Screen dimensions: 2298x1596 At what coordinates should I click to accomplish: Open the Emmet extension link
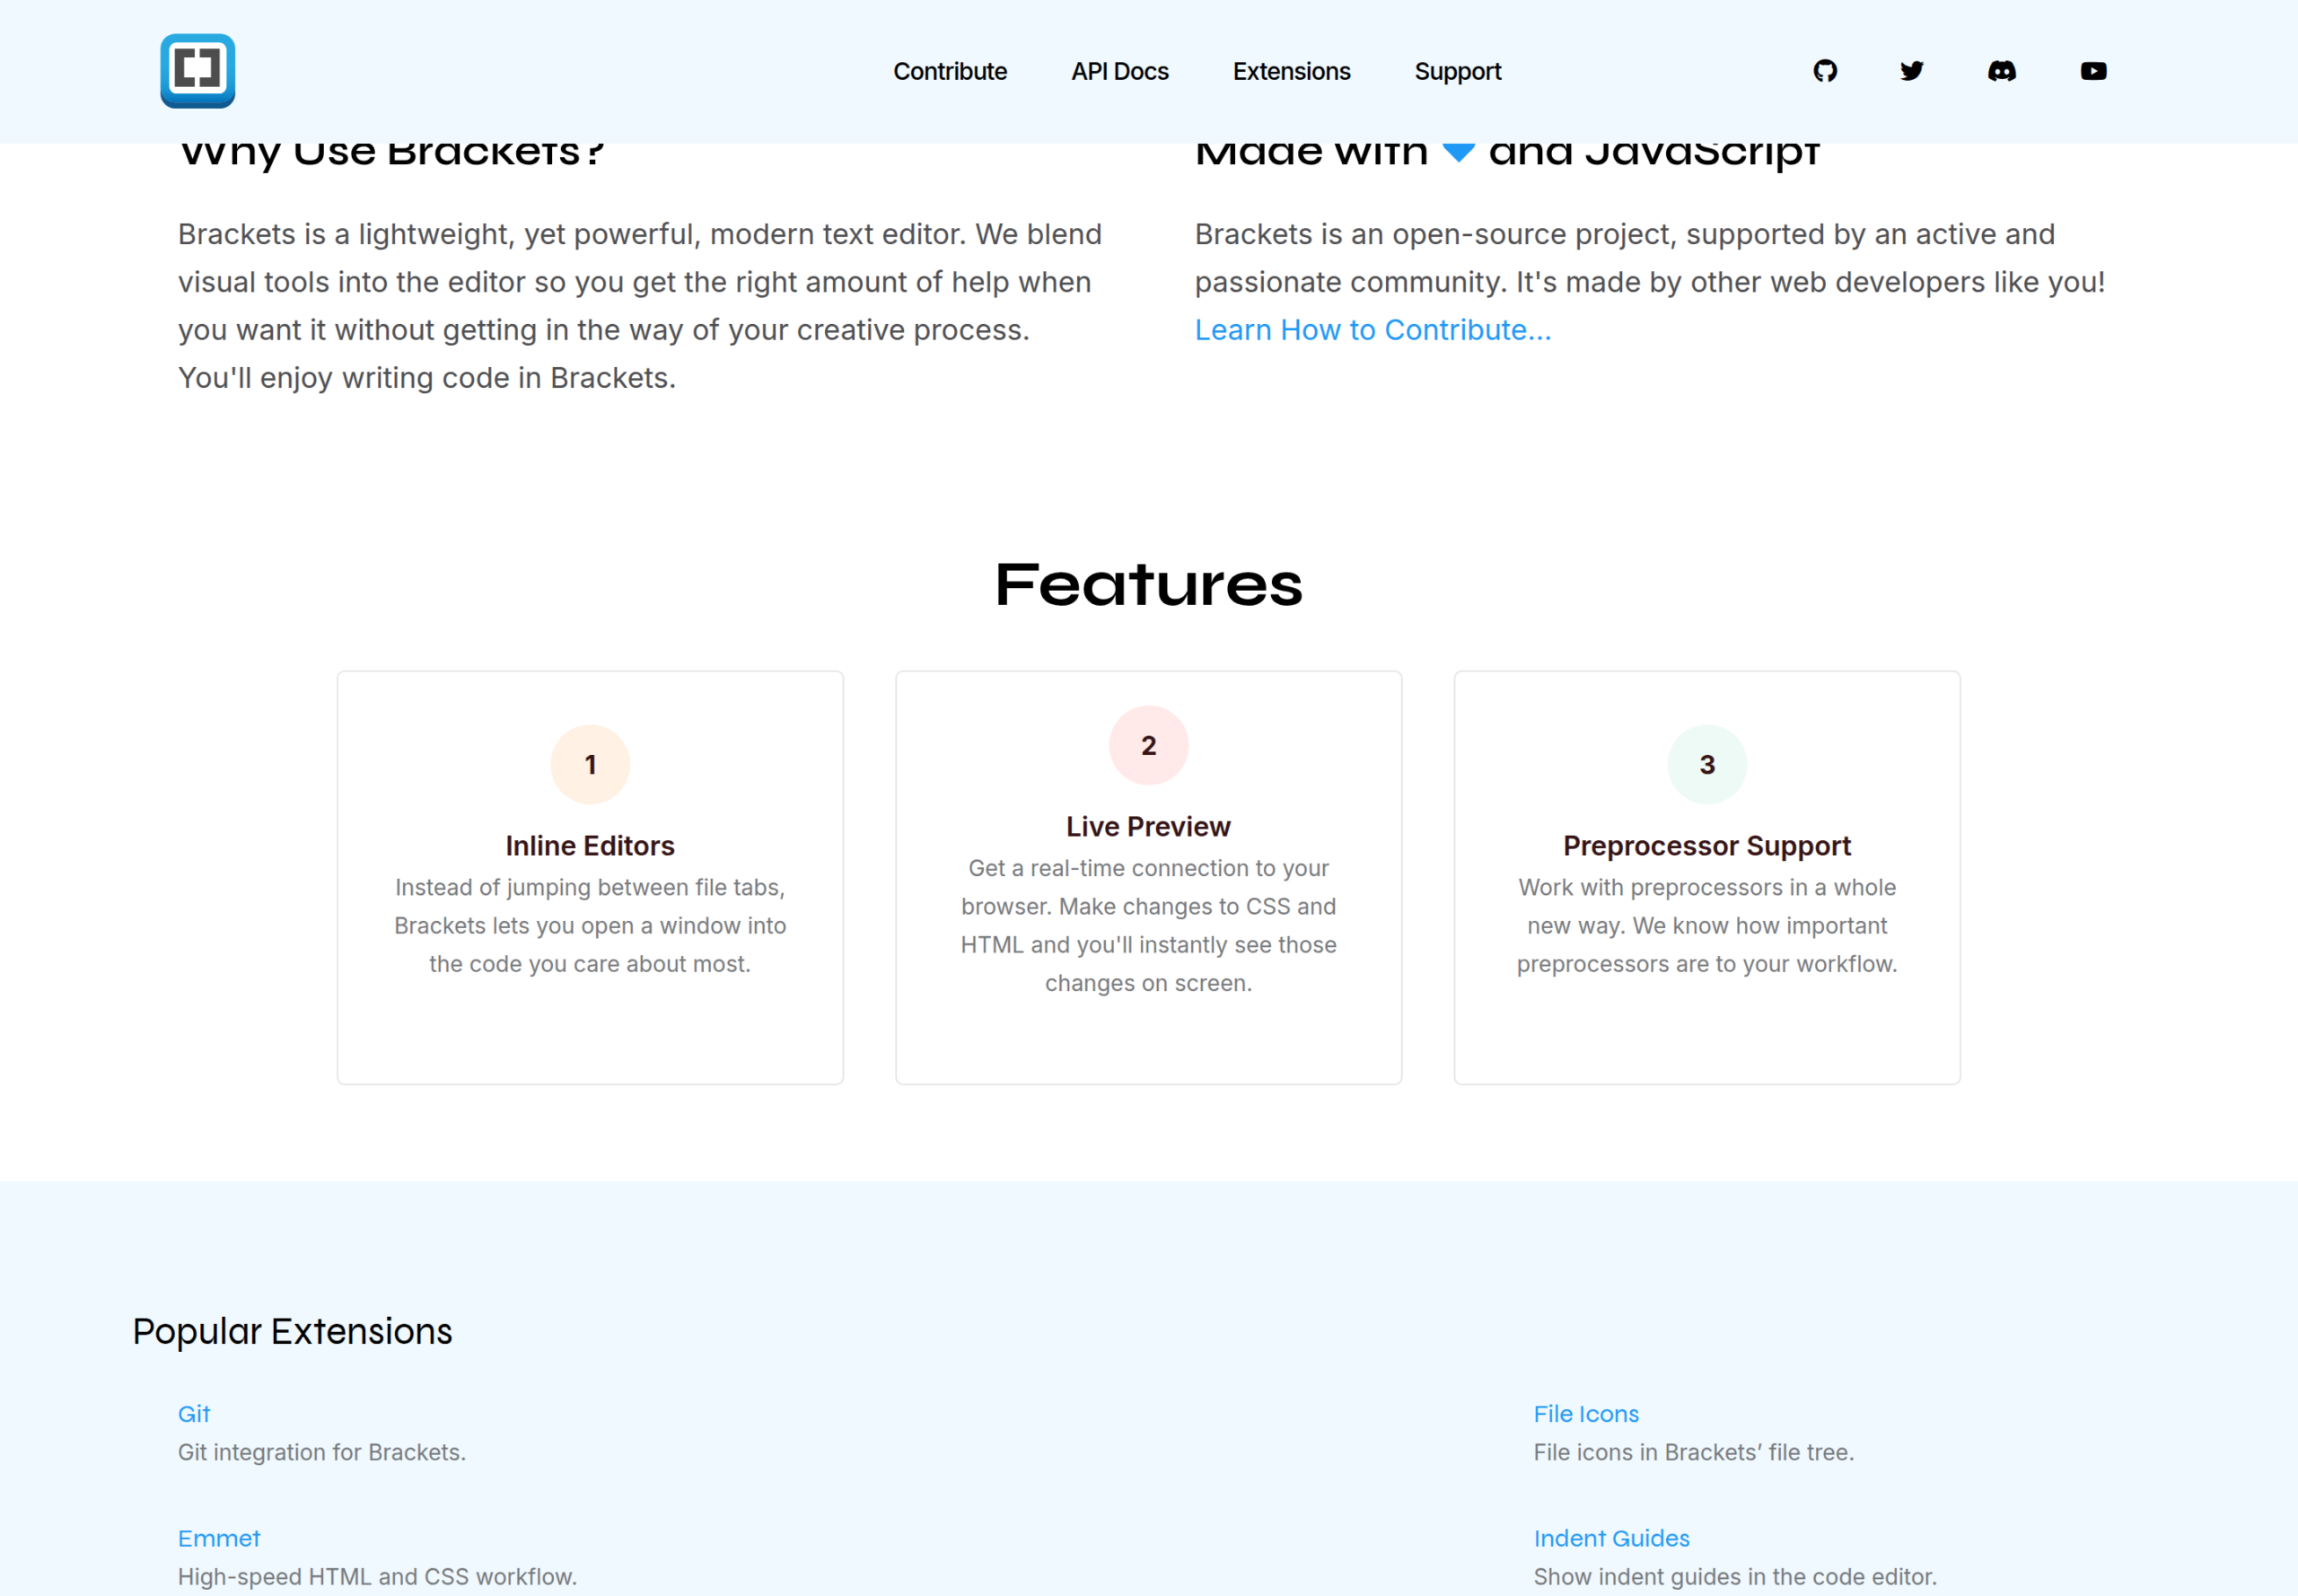[x=219, y=1538]
